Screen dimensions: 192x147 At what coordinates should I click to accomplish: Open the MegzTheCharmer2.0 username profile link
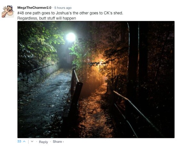(x=34, y=8)
